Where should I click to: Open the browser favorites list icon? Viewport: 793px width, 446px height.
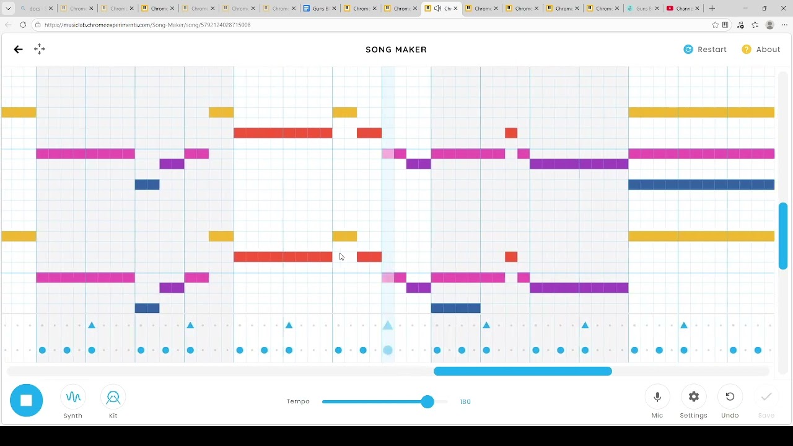[x=755, y=25]
